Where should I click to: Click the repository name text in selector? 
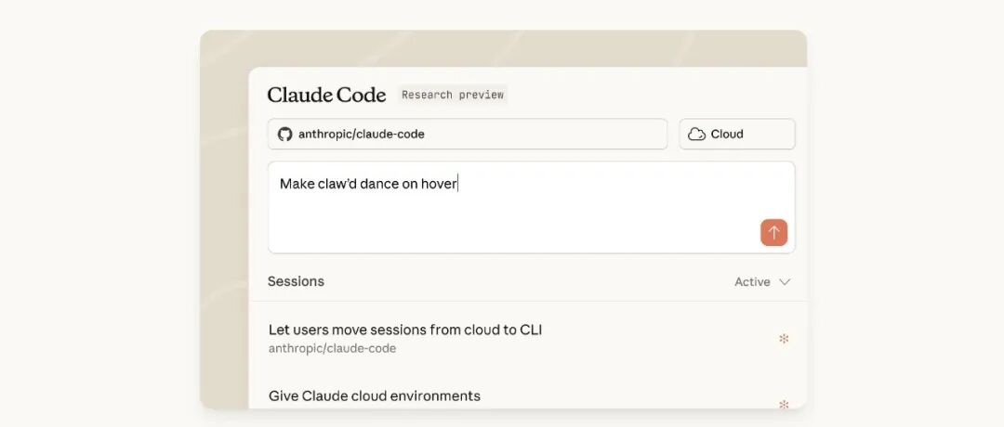(362, 134)
